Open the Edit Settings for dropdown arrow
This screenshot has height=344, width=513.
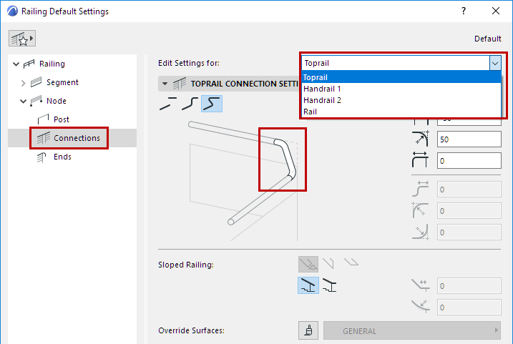point(494,63)
